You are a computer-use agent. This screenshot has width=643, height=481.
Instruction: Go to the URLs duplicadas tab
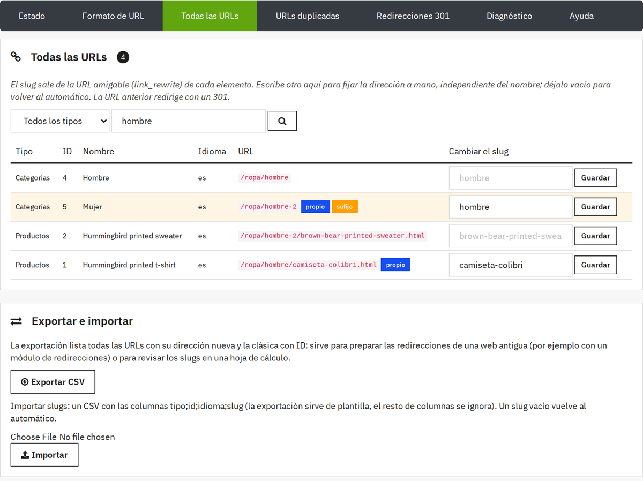[308, 16]
